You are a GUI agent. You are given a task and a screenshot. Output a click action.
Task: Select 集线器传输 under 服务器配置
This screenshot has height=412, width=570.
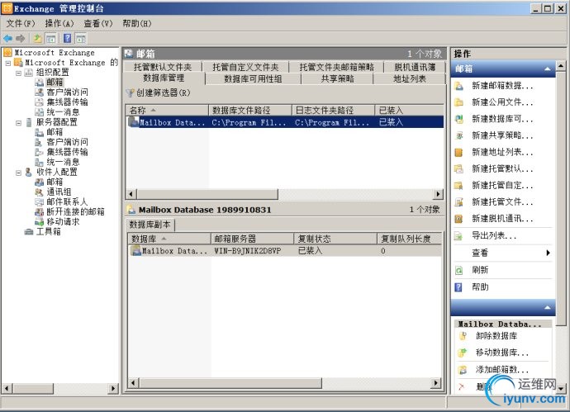pos(67,152)
